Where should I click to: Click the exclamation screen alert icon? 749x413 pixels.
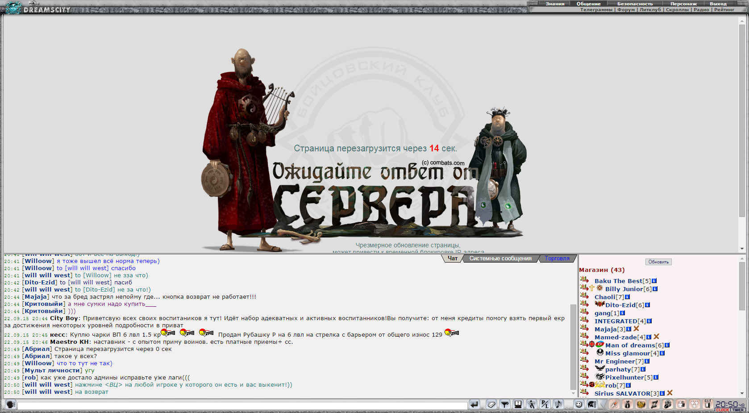(518, 405)
